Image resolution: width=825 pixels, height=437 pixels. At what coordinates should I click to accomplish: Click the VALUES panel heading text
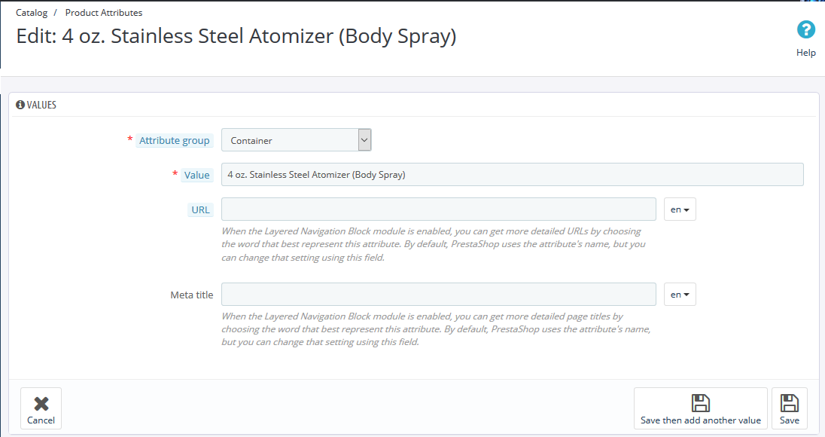[x=41, y=105]
